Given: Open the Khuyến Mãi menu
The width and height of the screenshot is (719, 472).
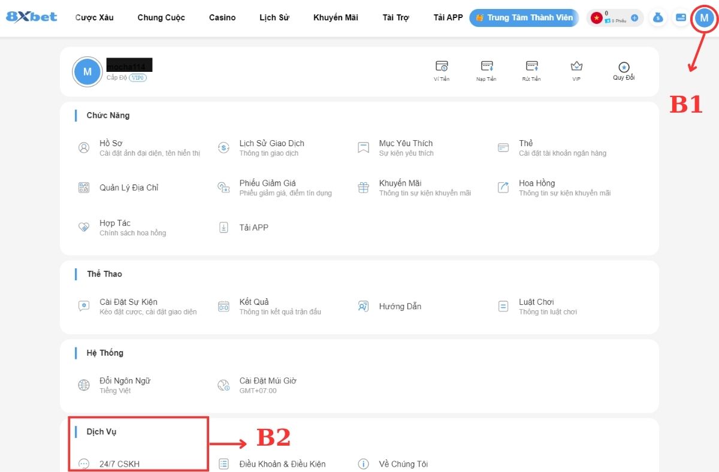Looking at the screenshot, I should point(335,17).
